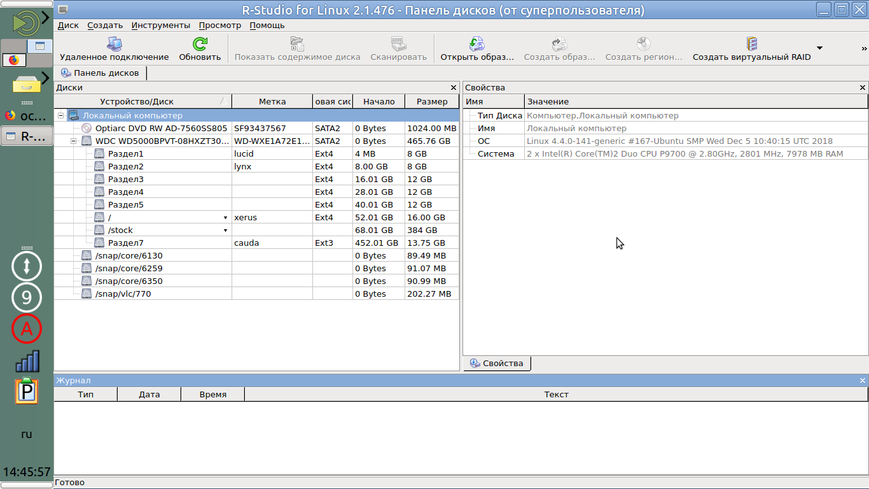Switch to the Свойства tab

(497, 364)
